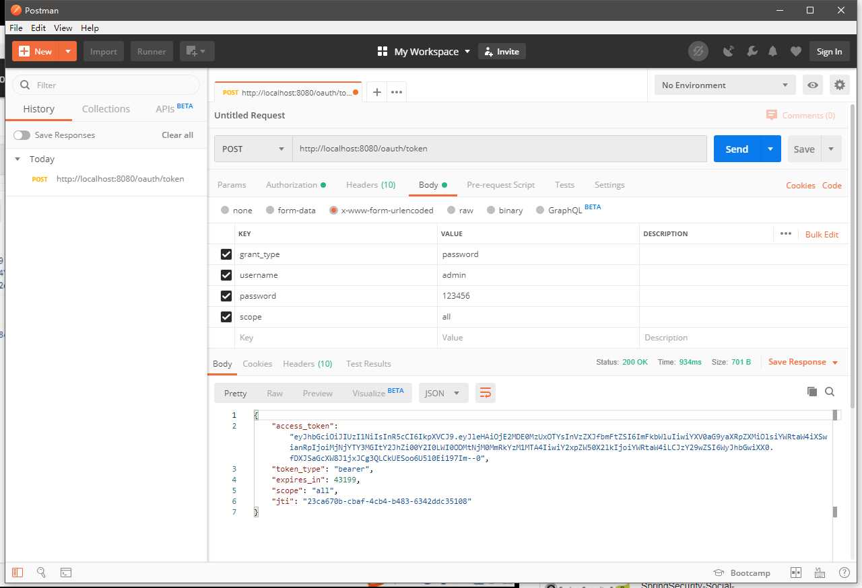Select the raw body type radio

click(x=451, y=210)
